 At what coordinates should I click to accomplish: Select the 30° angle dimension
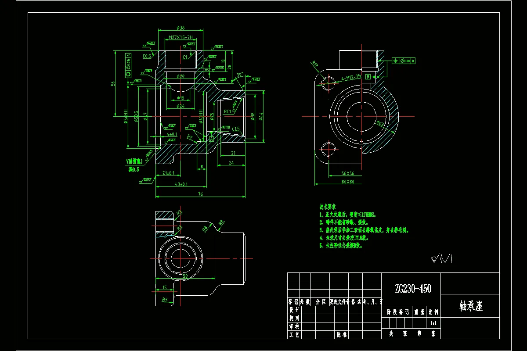(240, 74)
